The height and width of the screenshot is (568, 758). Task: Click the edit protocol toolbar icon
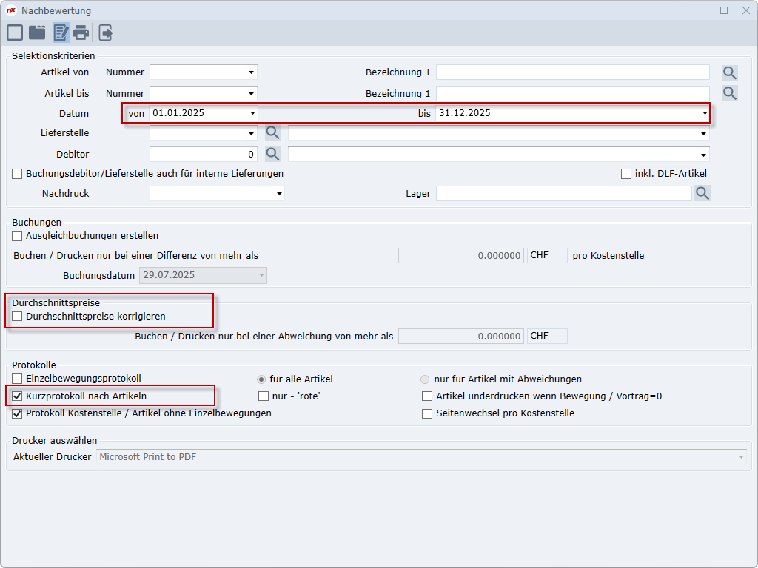coord(61,33)
